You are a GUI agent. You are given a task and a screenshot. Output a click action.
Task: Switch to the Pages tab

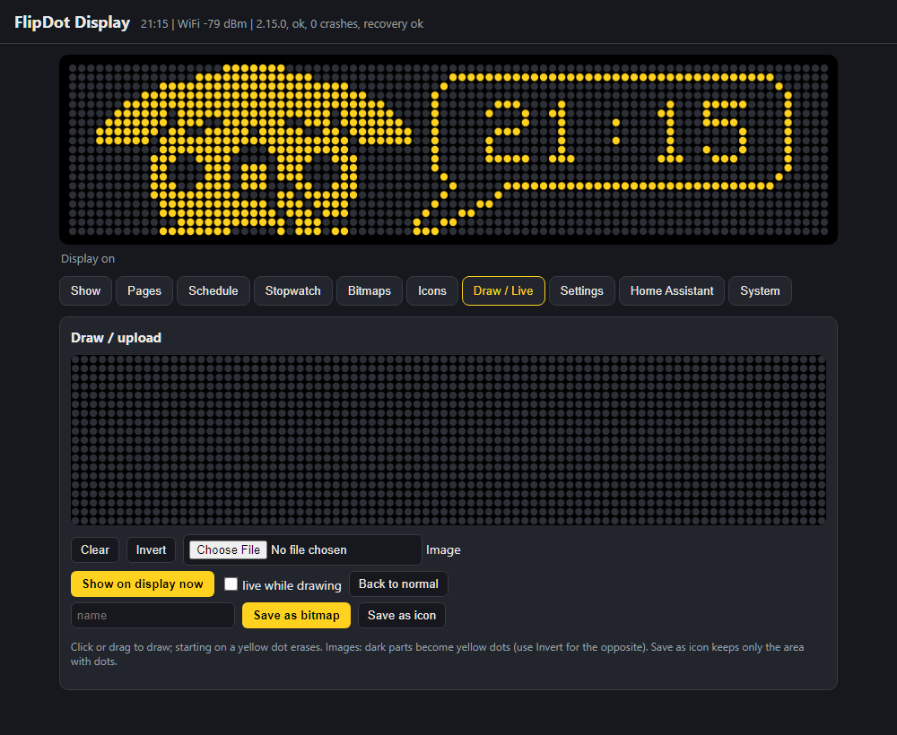point(144,291)
